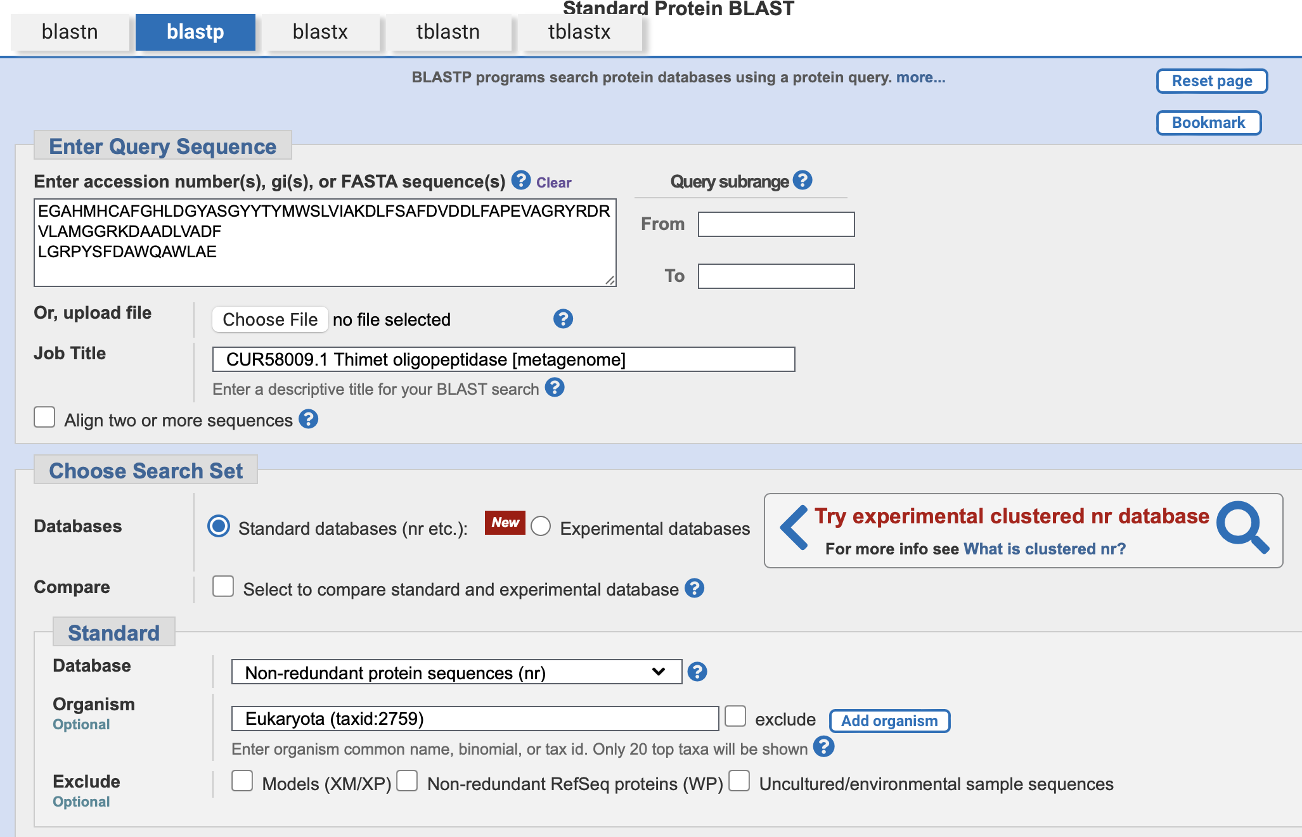Open What is clustered nr? link

click(1045, 549)
